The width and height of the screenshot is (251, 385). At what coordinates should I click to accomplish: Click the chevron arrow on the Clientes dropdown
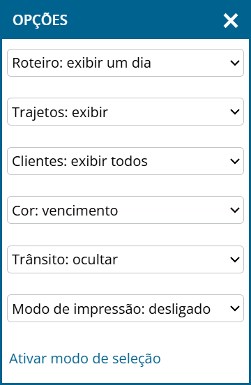coord(235,161)
